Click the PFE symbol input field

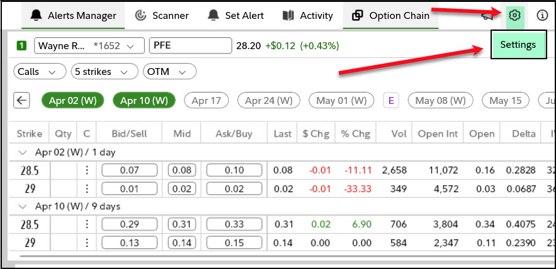190,45
